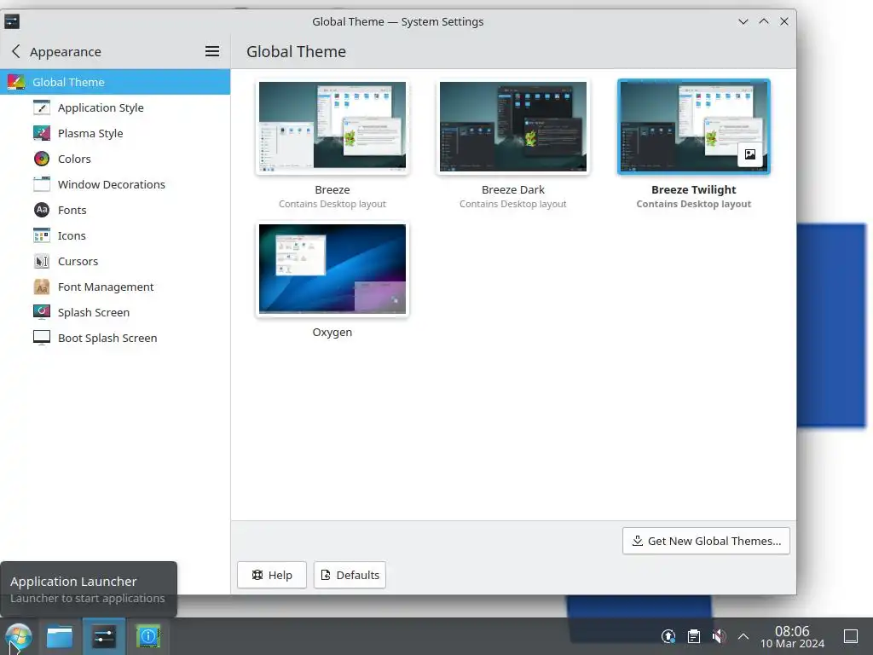The height and width of the screenshot is (655, 873).
Task: Click the System Settings window title icon
Action: tap(12, 21)
